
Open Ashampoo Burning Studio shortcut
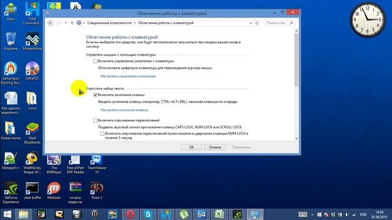point(11,73)
